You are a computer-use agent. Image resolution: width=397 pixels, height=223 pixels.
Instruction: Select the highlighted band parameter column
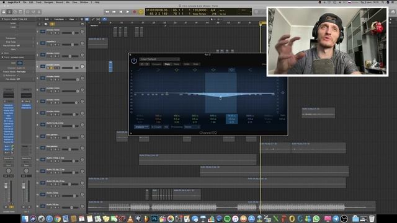231,119
